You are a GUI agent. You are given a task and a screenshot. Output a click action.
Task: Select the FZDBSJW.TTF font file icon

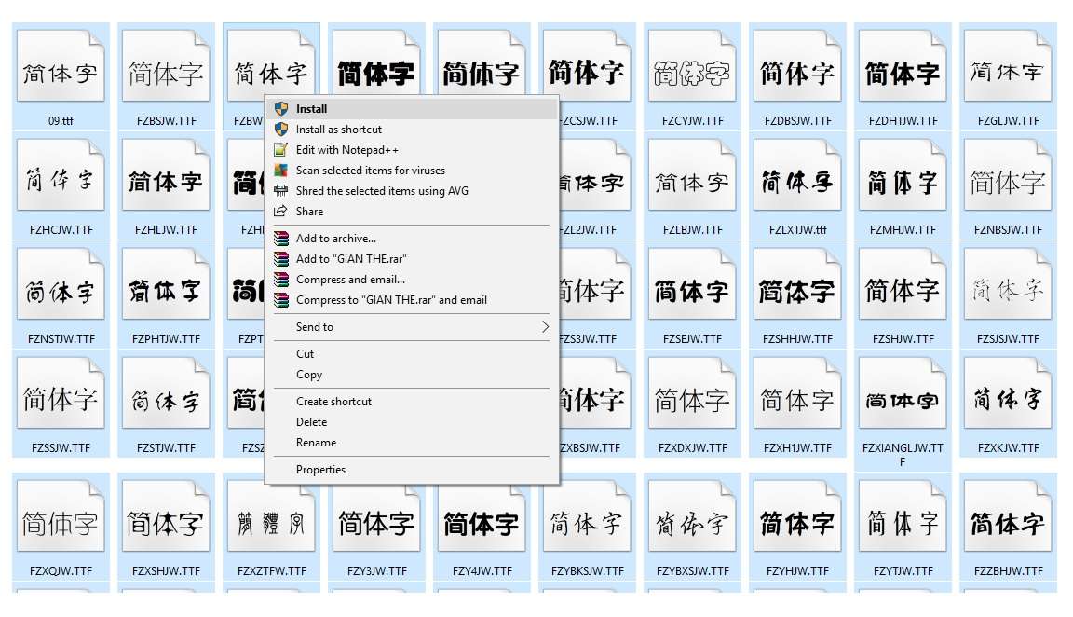click(797, 66)
